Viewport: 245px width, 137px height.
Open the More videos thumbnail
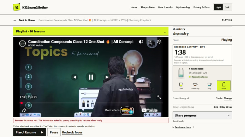[x=127, y=111]
